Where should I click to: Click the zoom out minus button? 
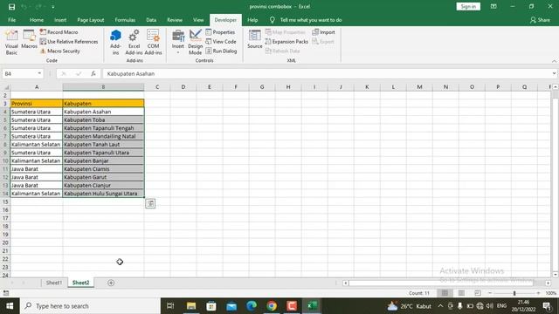coord(490,293)
